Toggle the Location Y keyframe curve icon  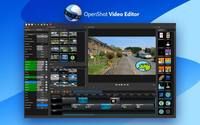47,64
